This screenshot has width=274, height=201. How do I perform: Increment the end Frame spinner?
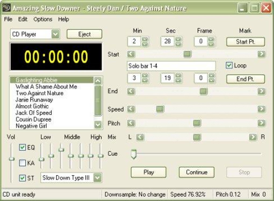pos(212,76)
